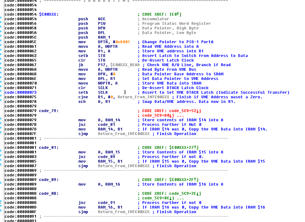
Task: Follow the IE0↑j code cross-reference
Action: pos(175,14)
